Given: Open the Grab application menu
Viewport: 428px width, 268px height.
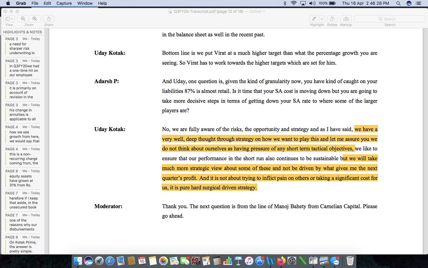Looking at the screenshot, I should tap(21, 3).
